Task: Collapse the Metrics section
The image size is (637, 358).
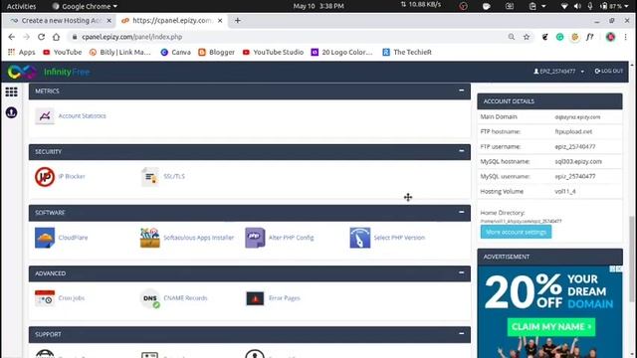Action: point(461,90)
